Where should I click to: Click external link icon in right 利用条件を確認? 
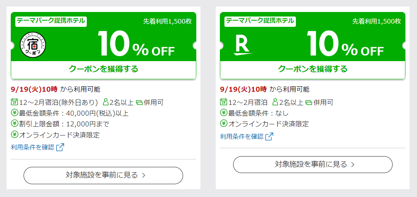269,136
